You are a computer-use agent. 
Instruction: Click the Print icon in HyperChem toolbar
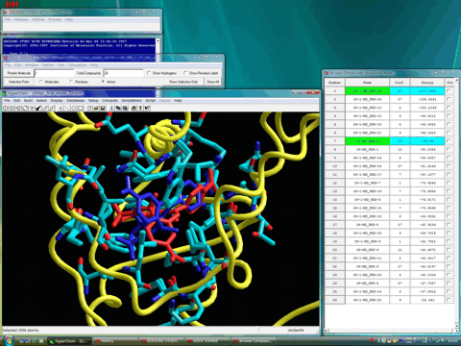pos(133,108)
